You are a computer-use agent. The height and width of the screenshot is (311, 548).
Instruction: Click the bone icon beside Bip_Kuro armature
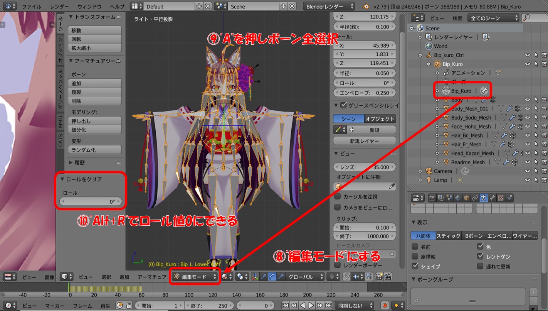coord(484,91)
